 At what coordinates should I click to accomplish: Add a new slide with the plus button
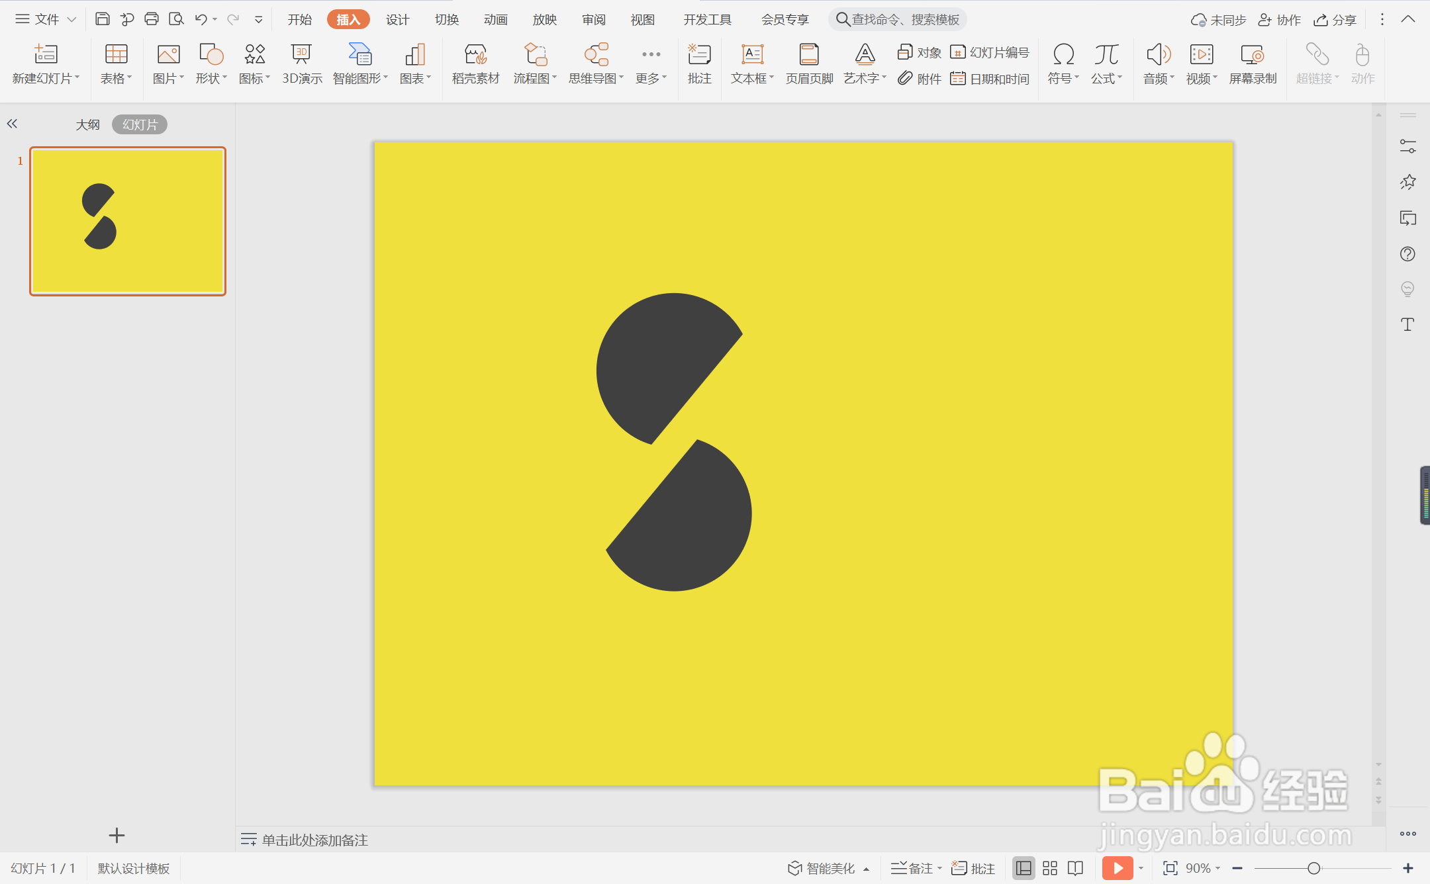point(117,835)
